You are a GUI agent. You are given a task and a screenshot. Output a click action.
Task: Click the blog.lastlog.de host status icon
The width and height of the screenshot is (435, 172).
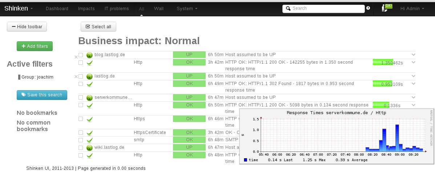[x=89, y=55]
